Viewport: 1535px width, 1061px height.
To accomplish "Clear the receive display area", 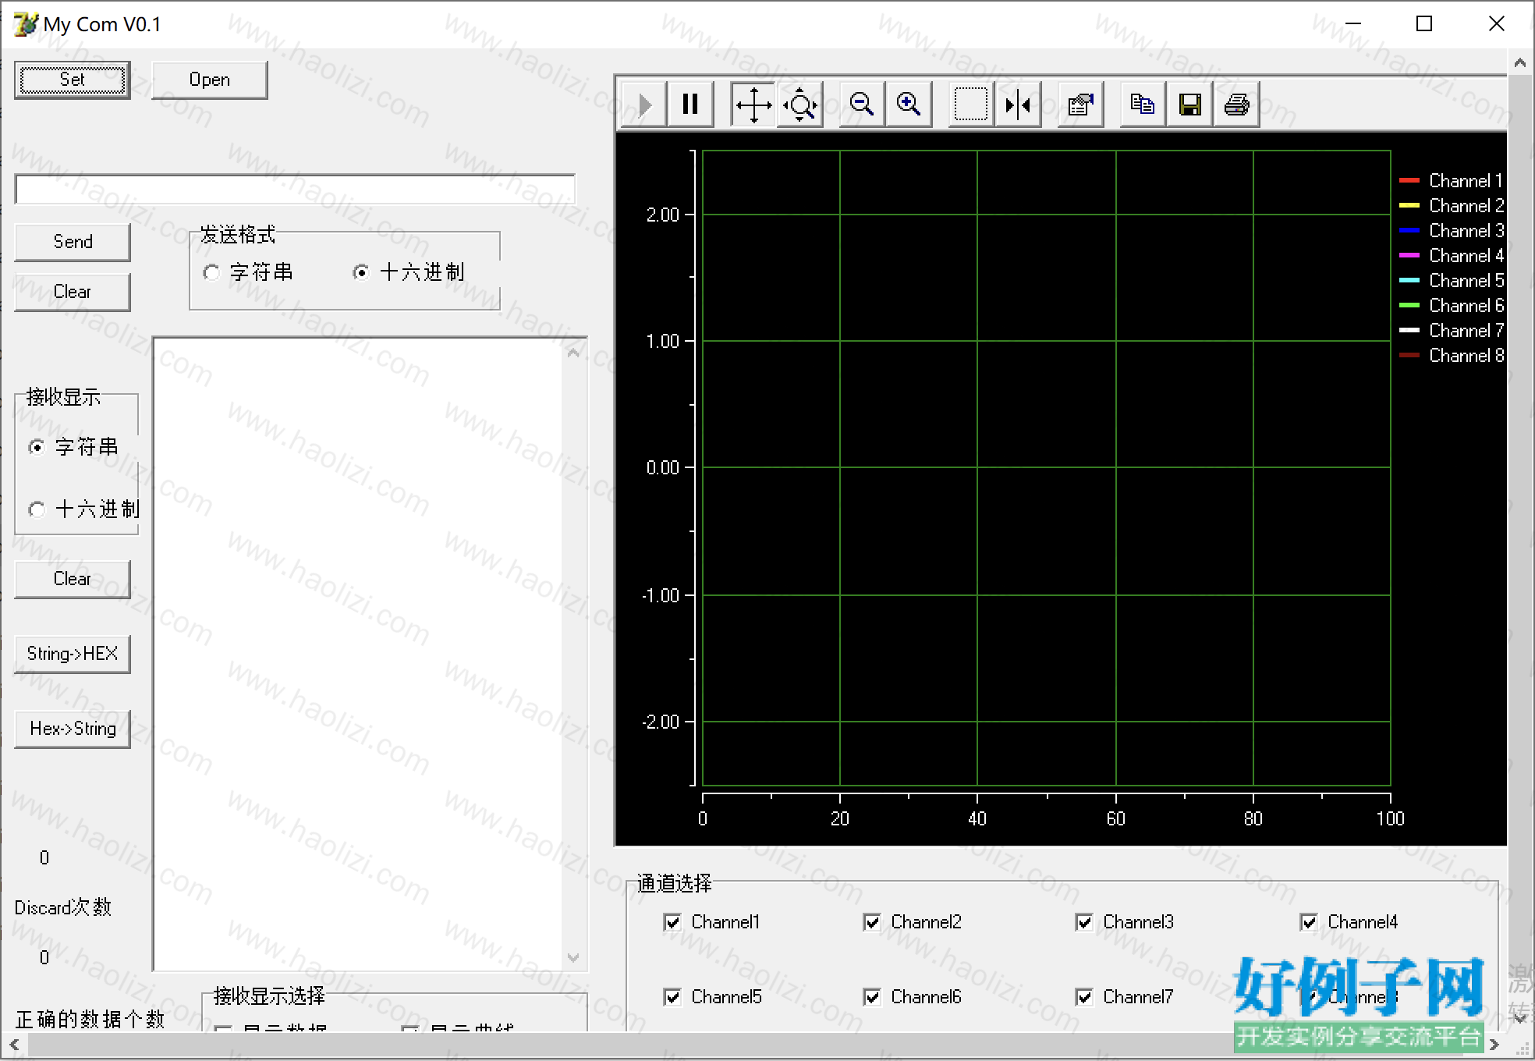I will point(73,579).
